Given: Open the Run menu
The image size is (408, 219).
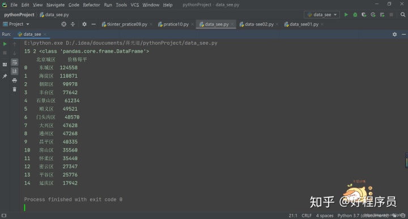Looking at the screenshot, I should pyautogui.click(x=108, y=5).
